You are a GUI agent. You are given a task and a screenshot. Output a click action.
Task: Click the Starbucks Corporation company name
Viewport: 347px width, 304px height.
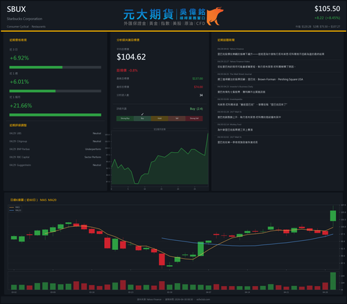tap(24, 19)
